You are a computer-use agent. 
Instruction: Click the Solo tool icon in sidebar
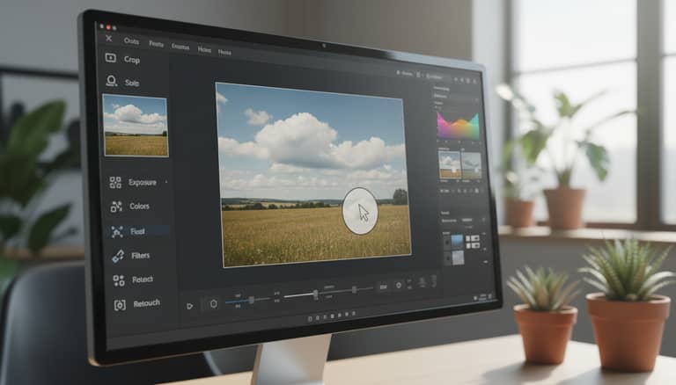[x=111, y=81]
